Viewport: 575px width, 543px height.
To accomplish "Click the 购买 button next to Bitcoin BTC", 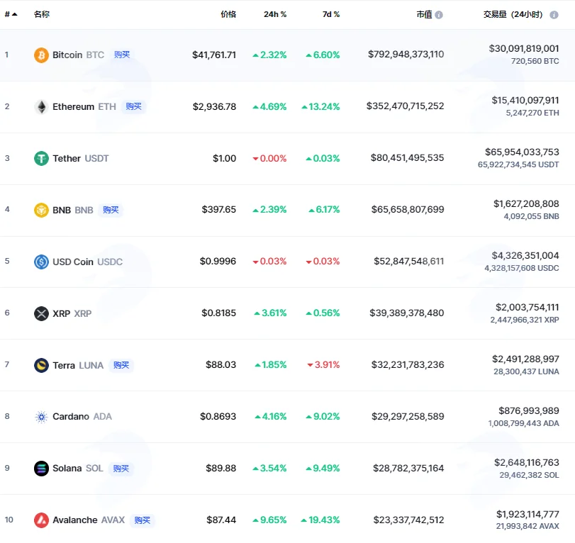I will click(122, 55).
